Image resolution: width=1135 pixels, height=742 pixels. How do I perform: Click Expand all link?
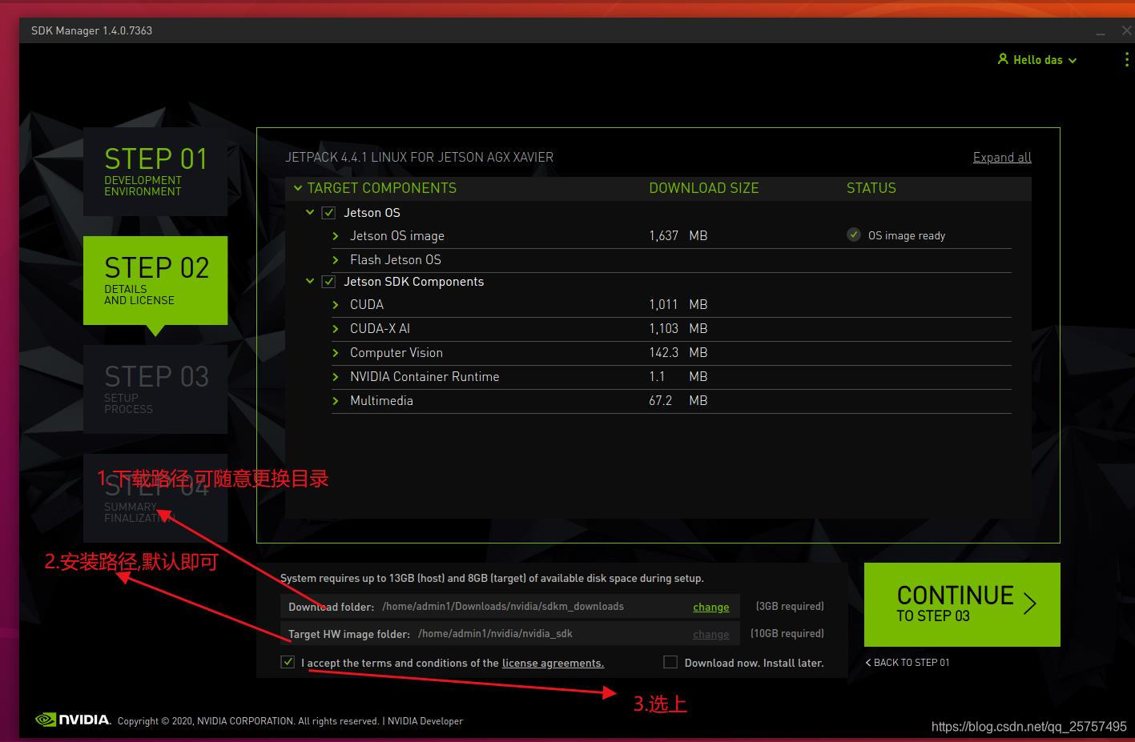(1002, 157)
